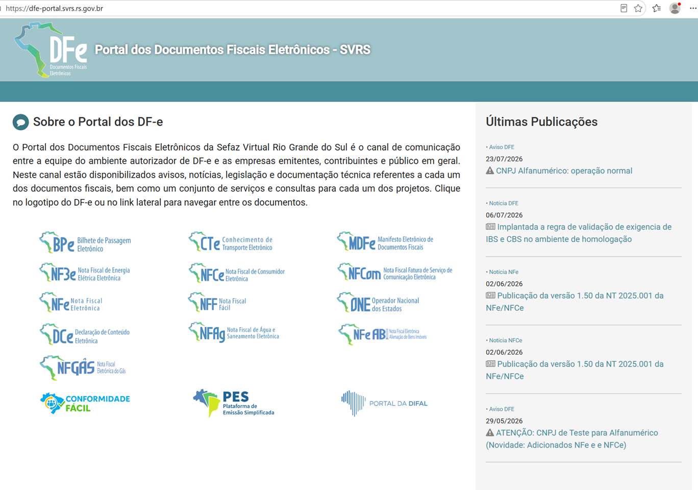Click the date 06/07/2026
The image size is (698, 490).
coord(504,215)
